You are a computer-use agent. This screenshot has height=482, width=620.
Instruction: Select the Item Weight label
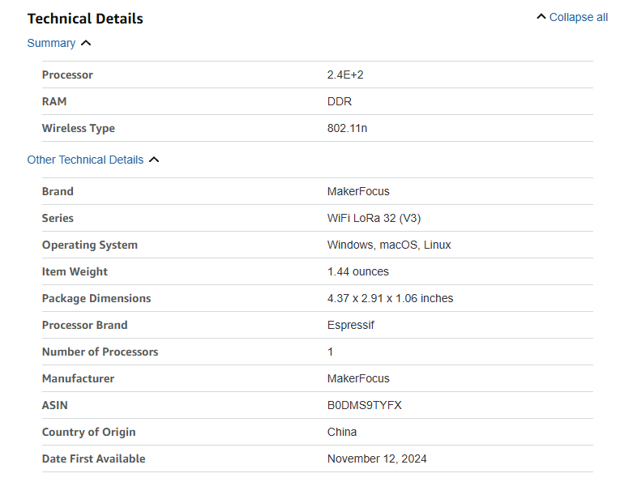point(75,272)
